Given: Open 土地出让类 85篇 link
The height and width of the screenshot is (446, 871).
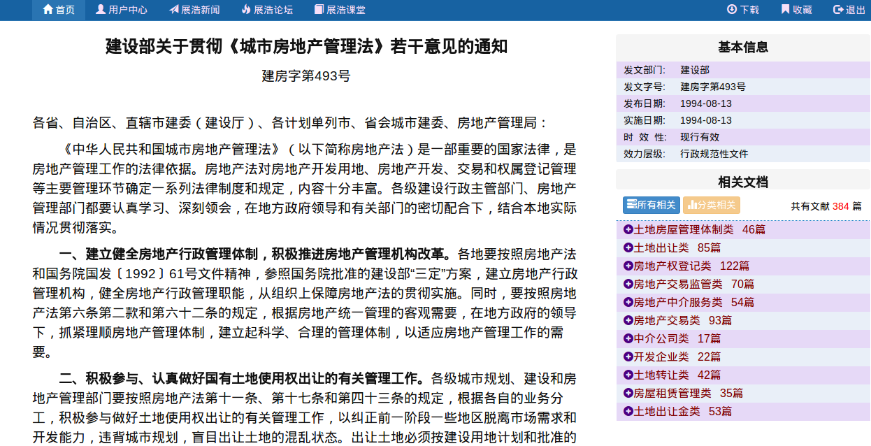Looking at the screenshot, I should [677, 247].
